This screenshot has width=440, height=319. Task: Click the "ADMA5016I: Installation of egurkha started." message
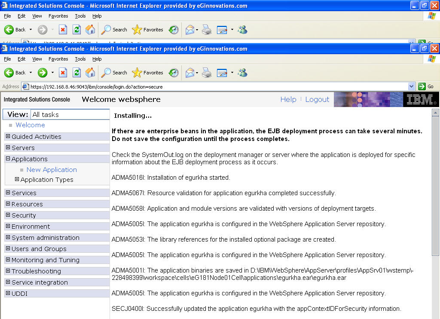(171, 178)
